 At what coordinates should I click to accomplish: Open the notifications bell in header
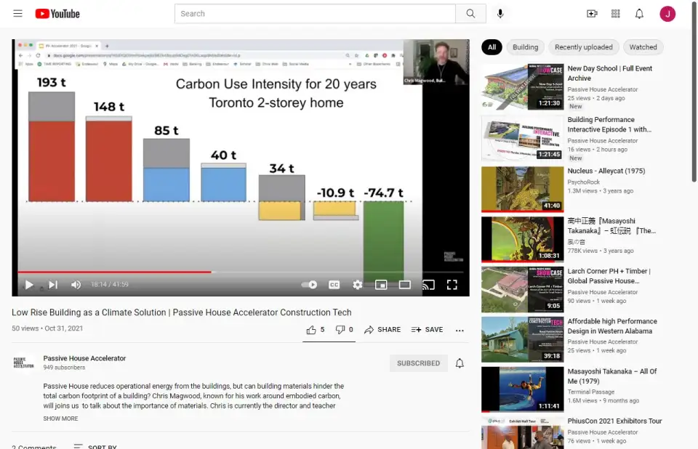click(x=639, y=14)
